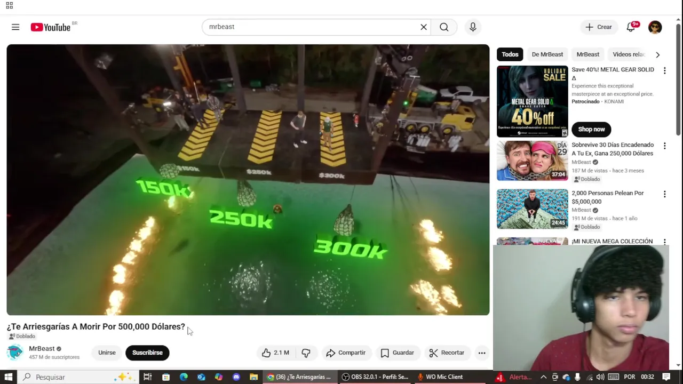Open the Crear menu button
683x384 pixels.
click(599, 27)
